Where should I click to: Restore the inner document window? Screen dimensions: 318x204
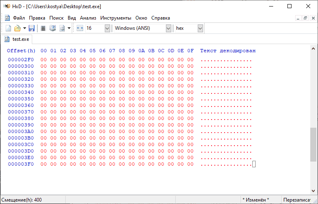[305, 18]
